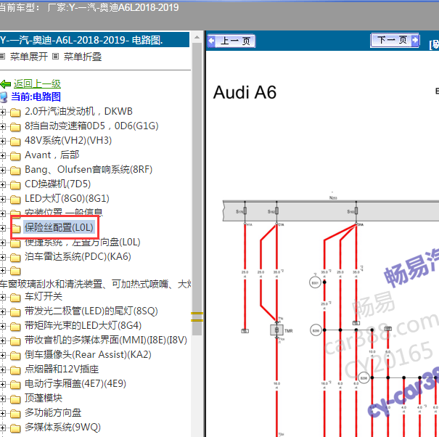Open folder icon of 便捷系统，左置方向盘

click(x=15, y=243)
